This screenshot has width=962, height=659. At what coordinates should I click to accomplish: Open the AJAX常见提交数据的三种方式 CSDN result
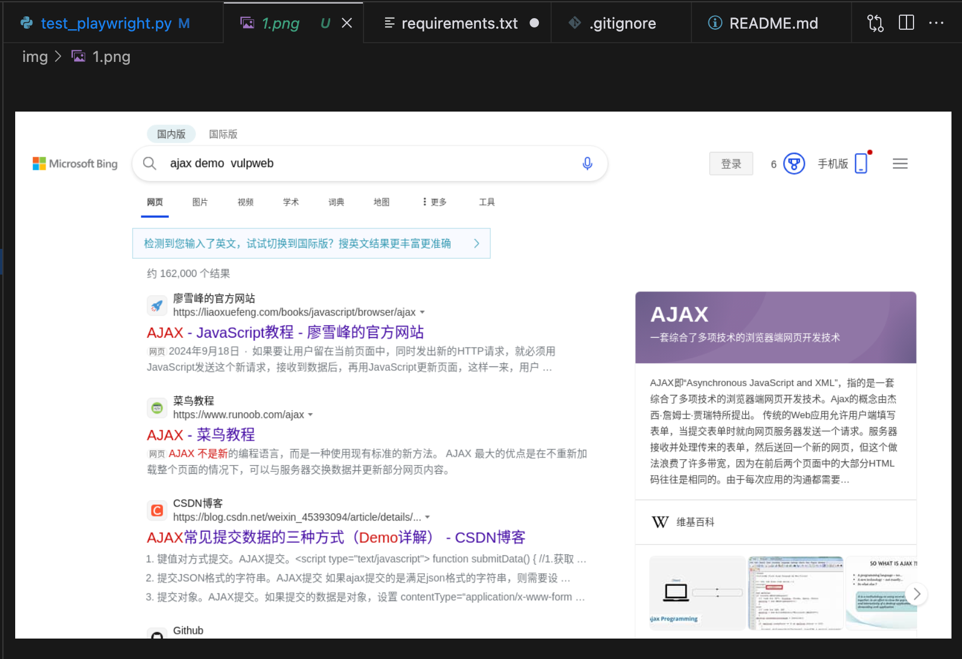[336, 537]
